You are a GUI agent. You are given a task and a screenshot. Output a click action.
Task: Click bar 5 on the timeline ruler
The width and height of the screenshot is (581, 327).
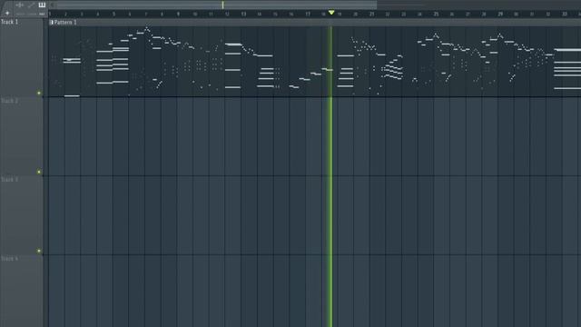(113, 15)
